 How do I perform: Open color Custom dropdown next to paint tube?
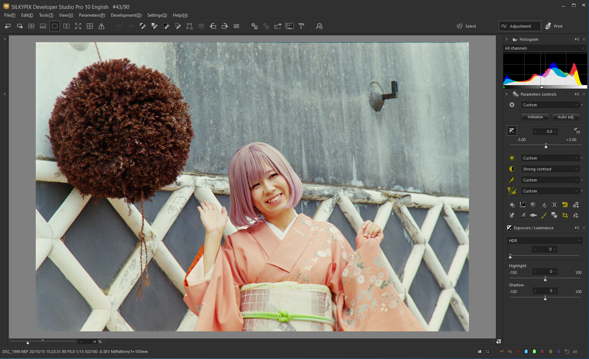[550, 180]
